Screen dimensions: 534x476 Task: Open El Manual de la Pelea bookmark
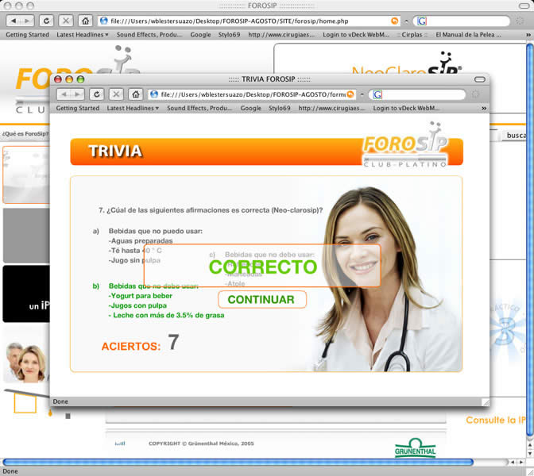(468, 35)
